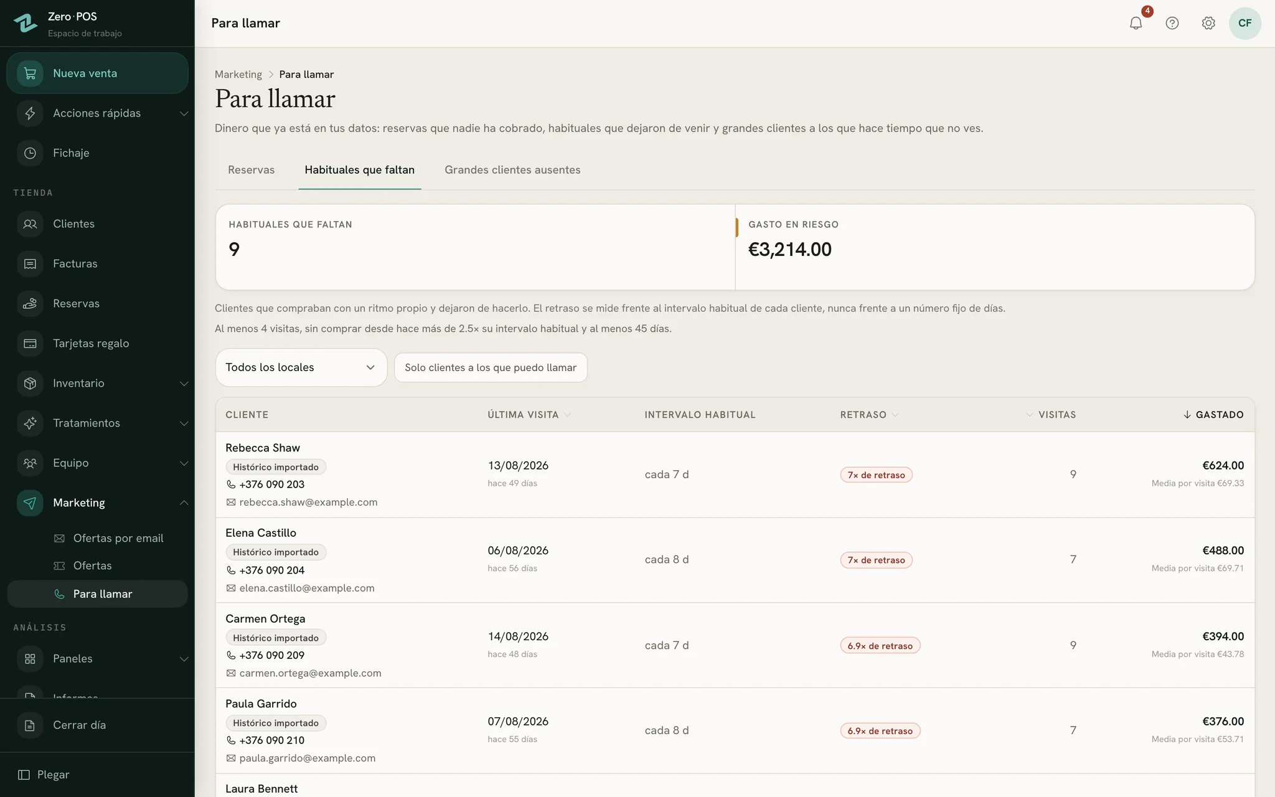The height and width of the screenshot is (797, 1275).
Task: Sort table by Gastado column
Action: click(x=1213, y=415)
